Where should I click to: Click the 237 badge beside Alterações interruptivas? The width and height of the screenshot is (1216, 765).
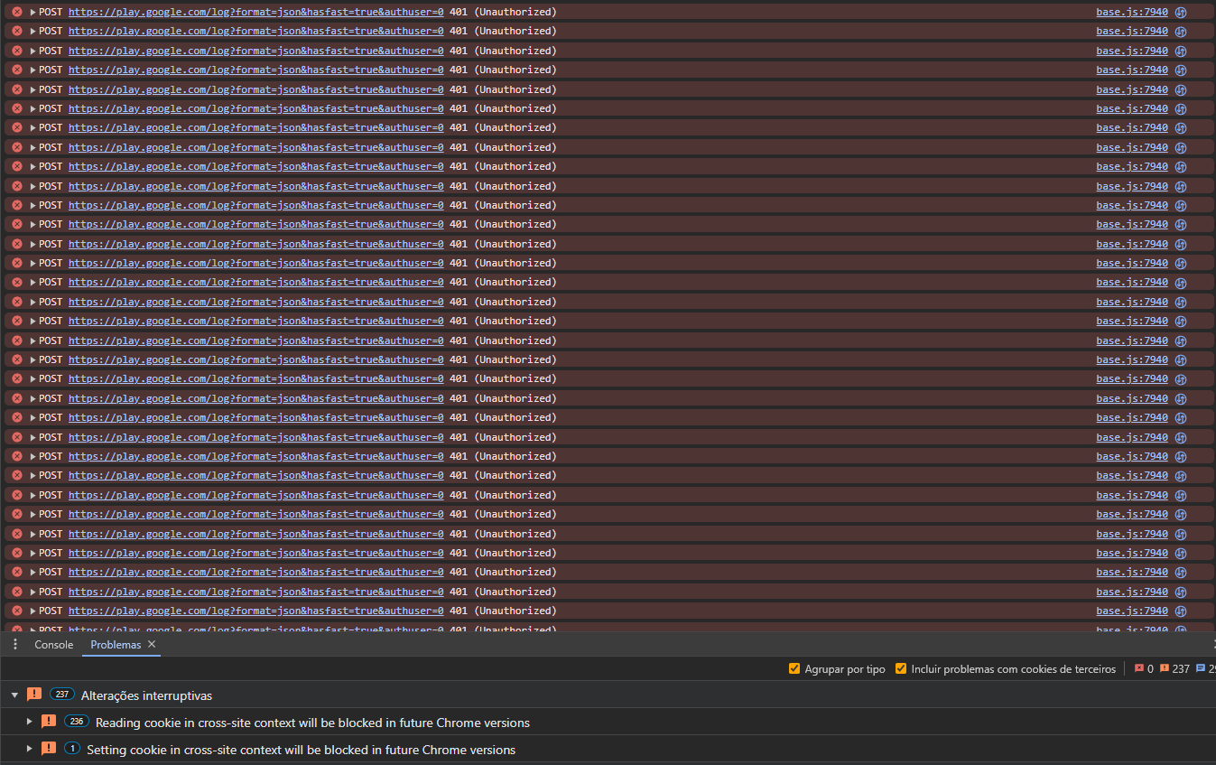coord(62,695)
